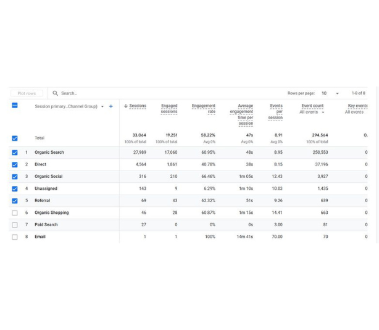The height and width of the screenshot is (330, 379).
Task: Click the search magnifier icon
Action: 56,93
